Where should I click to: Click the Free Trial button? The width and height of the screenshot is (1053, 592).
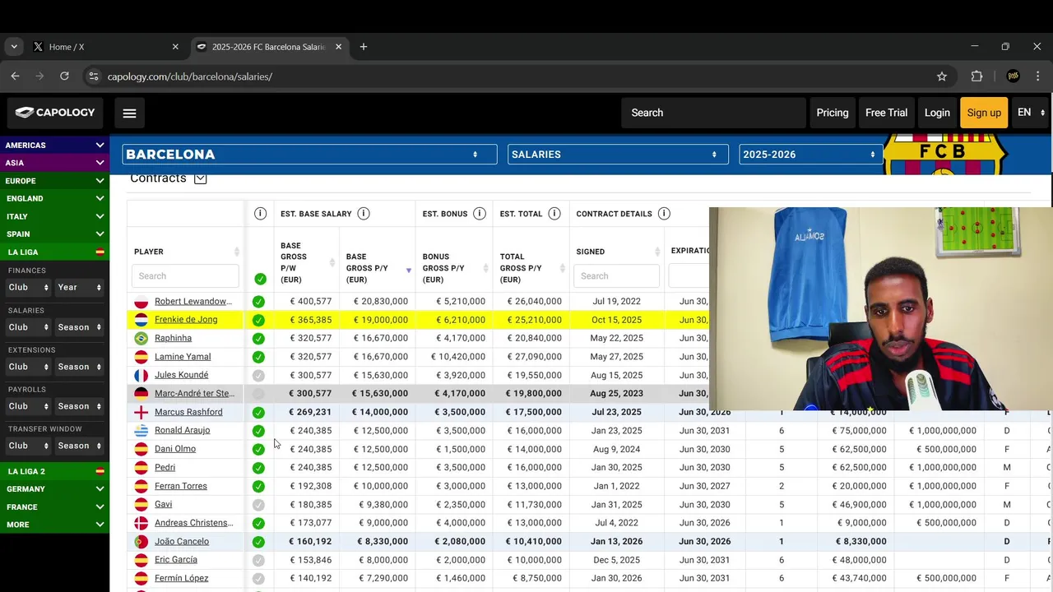pyautogui.click(x=886, y=113)
